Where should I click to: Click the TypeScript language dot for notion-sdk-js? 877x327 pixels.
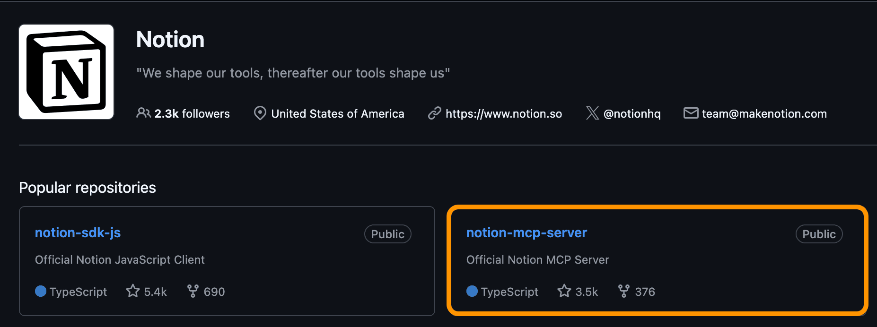click(x=41, y=291)
